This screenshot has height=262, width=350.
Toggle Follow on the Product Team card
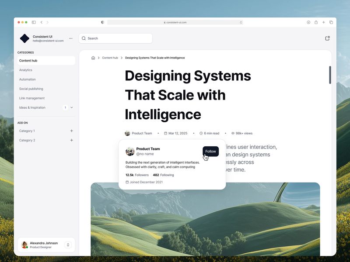[x=210, y=151]
